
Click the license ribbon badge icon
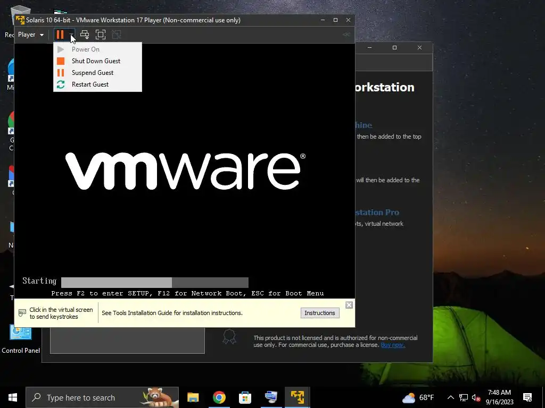tap(229, 336)
